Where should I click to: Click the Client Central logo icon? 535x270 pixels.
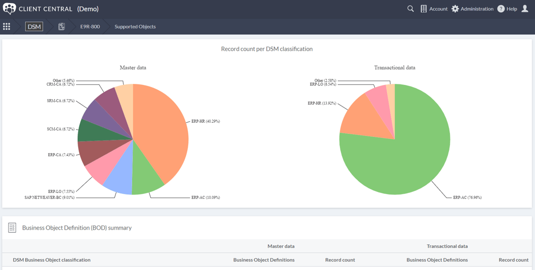[x=9, y=9]
